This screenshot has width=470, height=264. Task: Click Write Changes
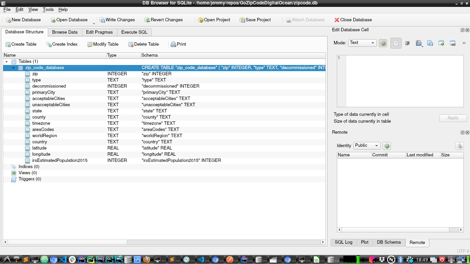[x=117, y=20]
